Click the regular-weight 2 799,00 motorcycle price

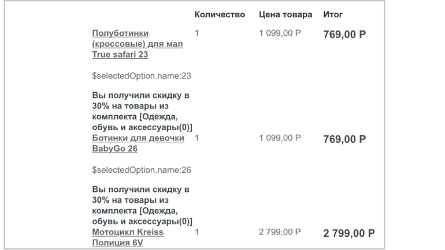(280, 232)
